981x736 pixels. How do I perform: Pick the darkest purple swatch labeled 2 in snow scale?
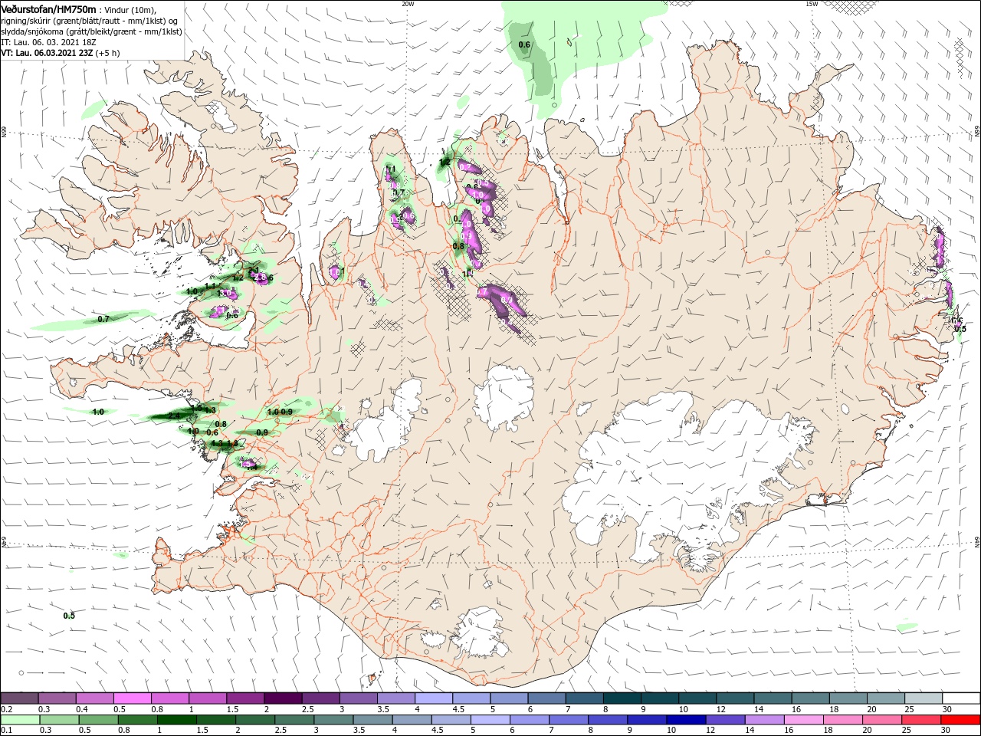[282, 698]
